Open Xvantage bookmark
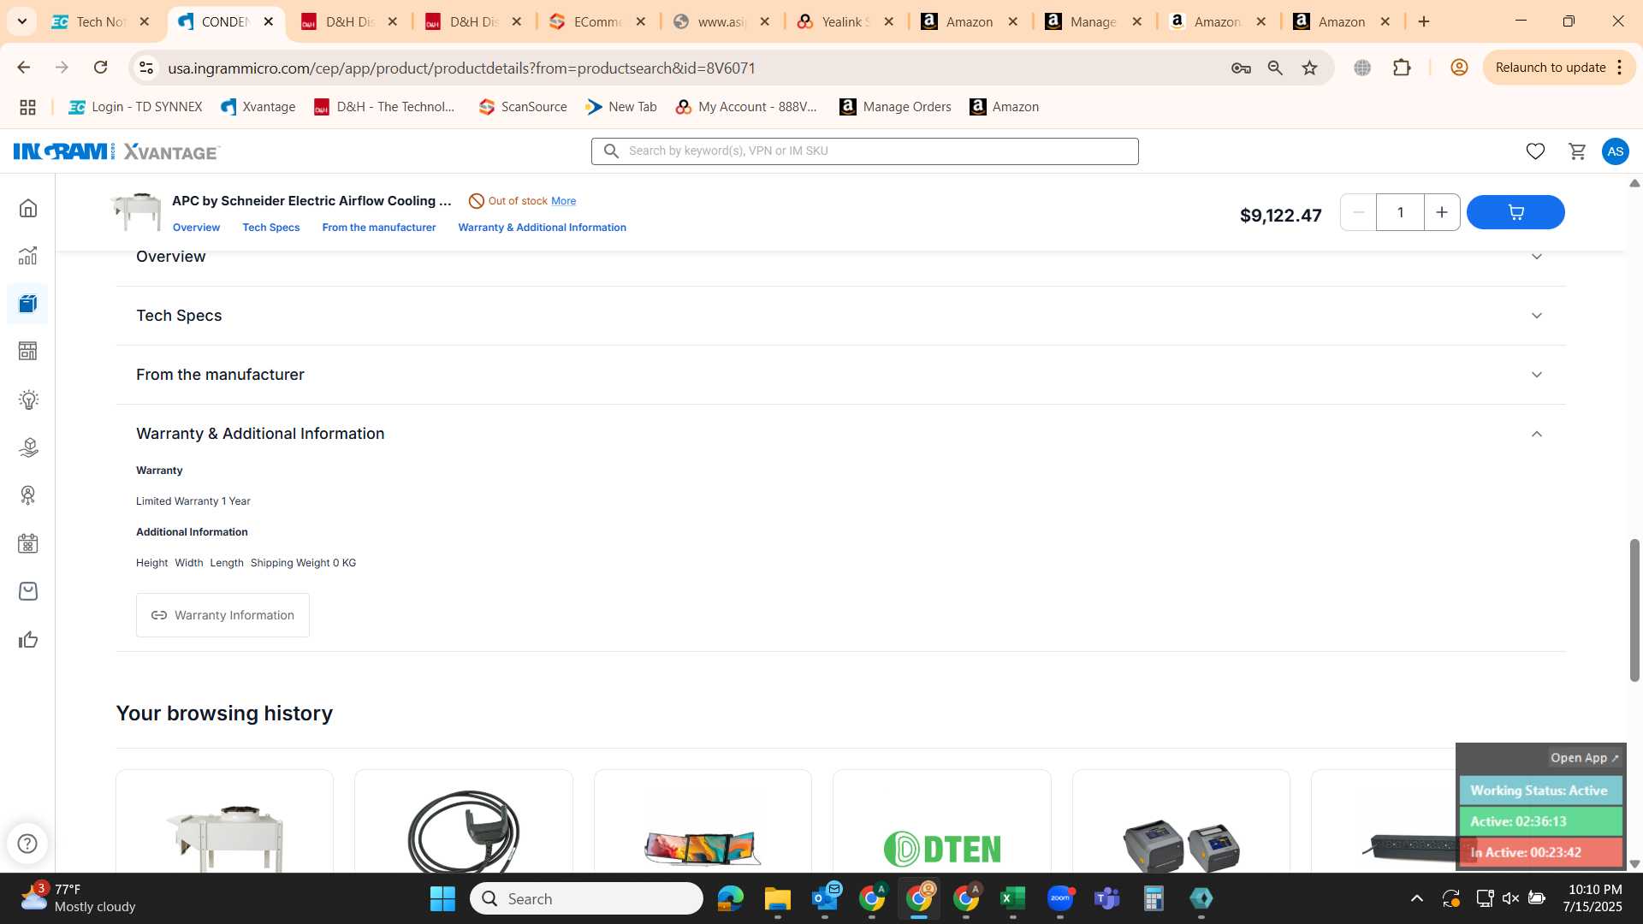This screenshot has height=924, width=1643. (x=258, y=107)
